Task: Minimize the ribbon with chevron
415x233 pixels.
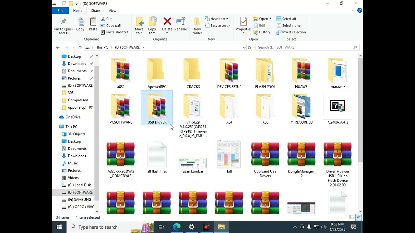Action: click(353, 10)
